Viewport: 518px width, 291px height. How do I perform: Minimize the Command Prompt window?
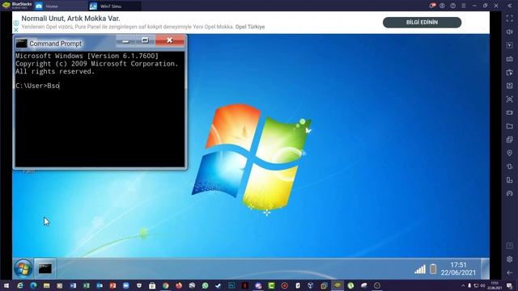(x=125, y=41)
